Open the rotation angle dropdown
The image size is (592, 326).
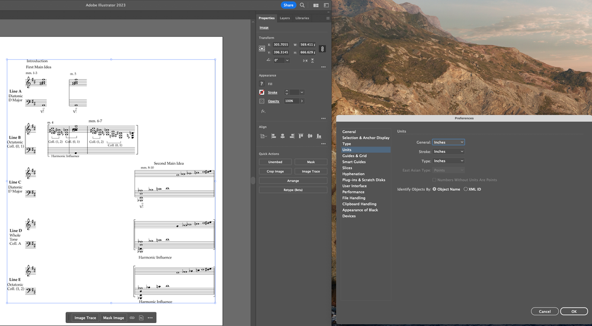tap(287, 60)
